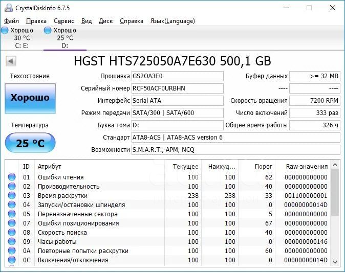The height and width of the screenshot is (273, 345).
Task: Click status orb for 0A Повторные попытки раскрутки
Action: pos(12,251)
